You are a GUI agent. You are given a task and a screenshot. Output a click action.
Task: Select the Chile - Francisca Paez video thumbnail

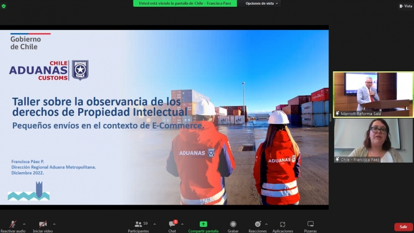point(373,140)
